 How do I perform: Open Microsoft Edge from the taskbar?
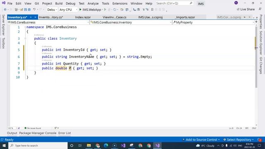click(106, 145)
